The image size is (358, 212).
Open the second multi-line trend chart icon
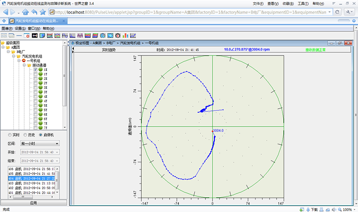click(57, 35)
